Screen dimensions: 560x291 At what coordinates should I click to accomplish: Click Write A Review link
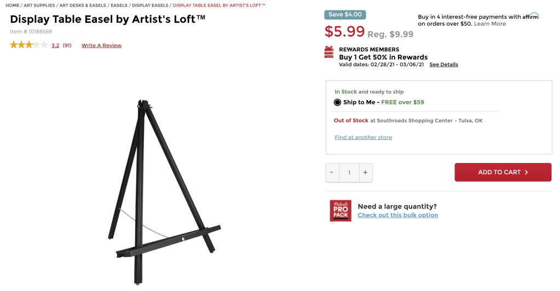[x=101, y=45]
